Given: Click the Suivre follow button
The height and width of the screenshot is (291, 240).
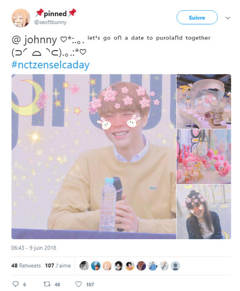Looking at the screenshot, I should pyautogui.click(x=197, y=18).
